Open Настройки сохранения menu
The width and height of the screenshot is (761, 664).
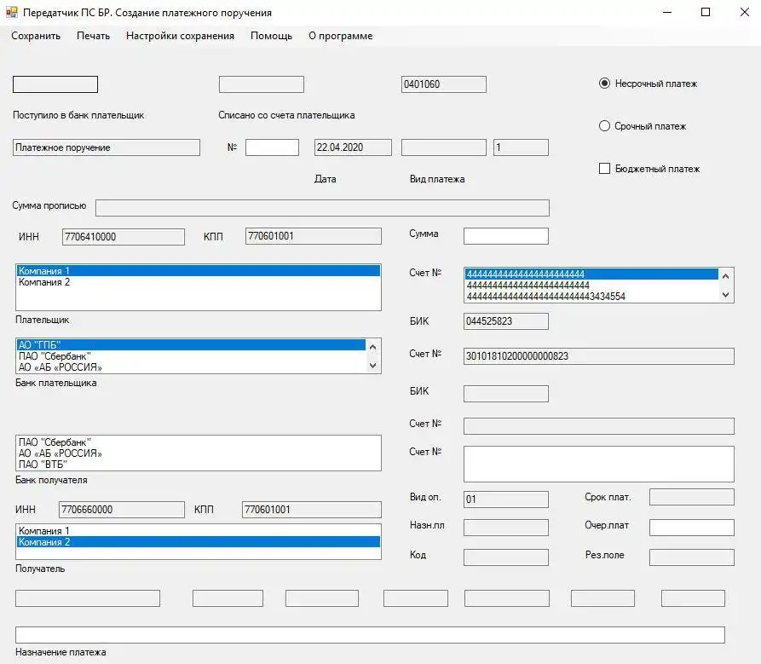point(180,36)
